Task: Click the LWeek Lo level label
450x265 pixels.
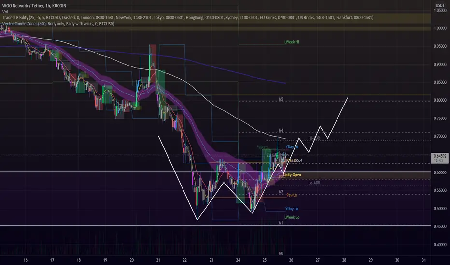Action: tap(292, 217)
